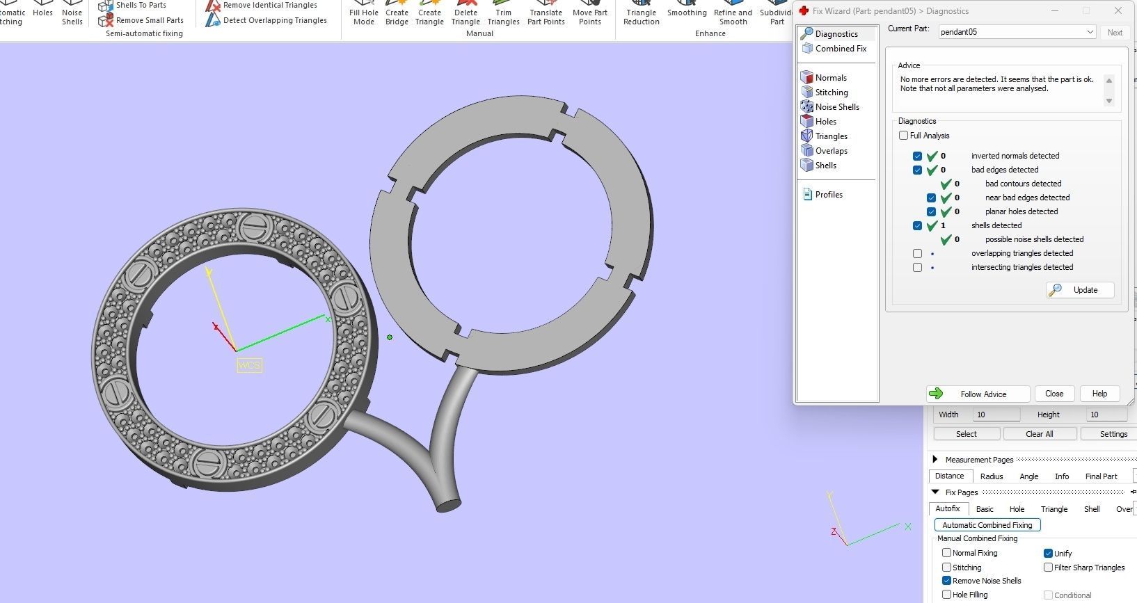Toggle shells detected checkbox
The height and width of the screenshot is (603, 1137).
click(x=917, y=225)
